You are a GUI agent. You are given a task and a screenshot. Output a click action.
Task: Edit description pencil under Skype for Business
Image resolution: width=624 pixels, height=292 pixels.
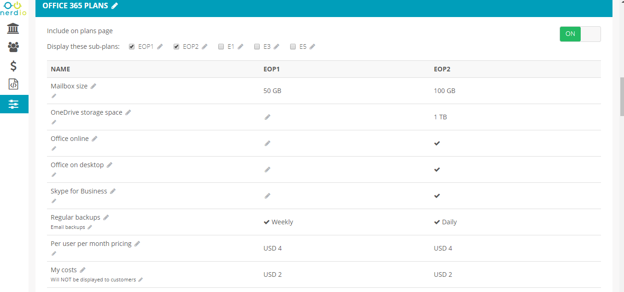pos(54,201)
